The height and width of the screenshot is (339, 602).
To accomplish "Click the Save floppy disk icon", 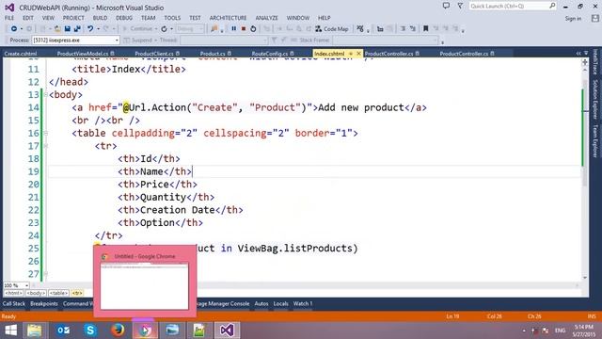I will [x=68, y=29].
